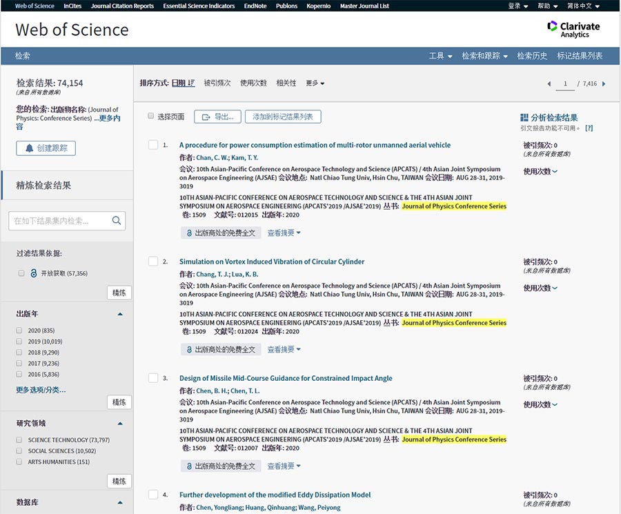Go to the previous results page arrow
The height and width of the screenshot is (514, 621).
point(549,83)
